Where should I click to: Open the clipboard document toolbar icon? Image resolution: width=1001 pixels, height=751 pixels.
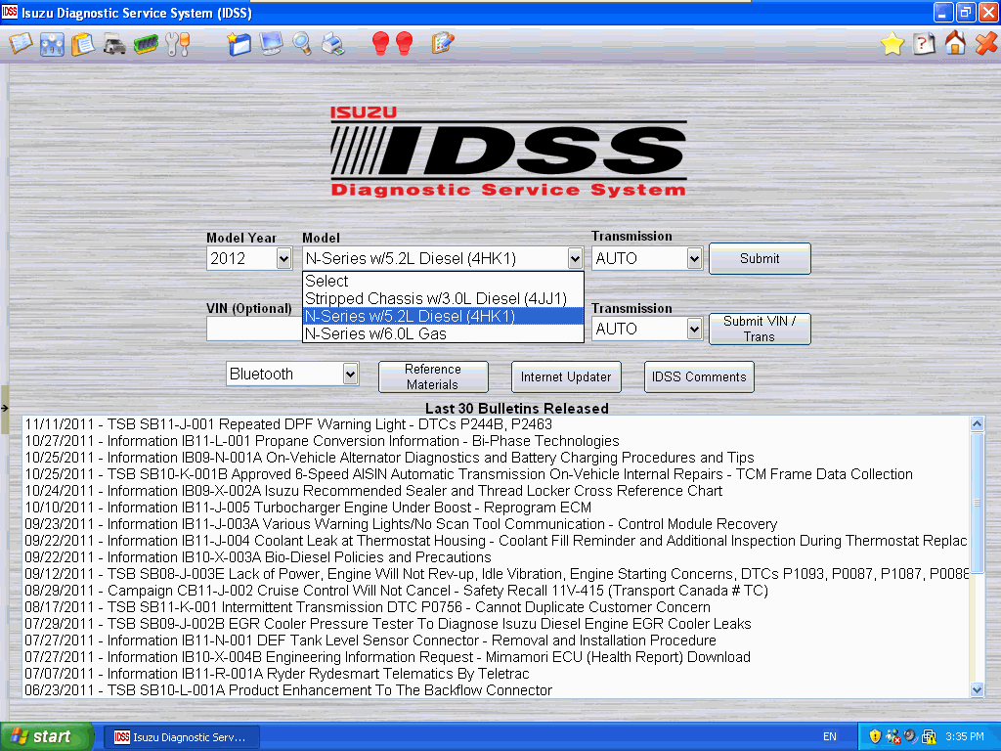point(83,44)
